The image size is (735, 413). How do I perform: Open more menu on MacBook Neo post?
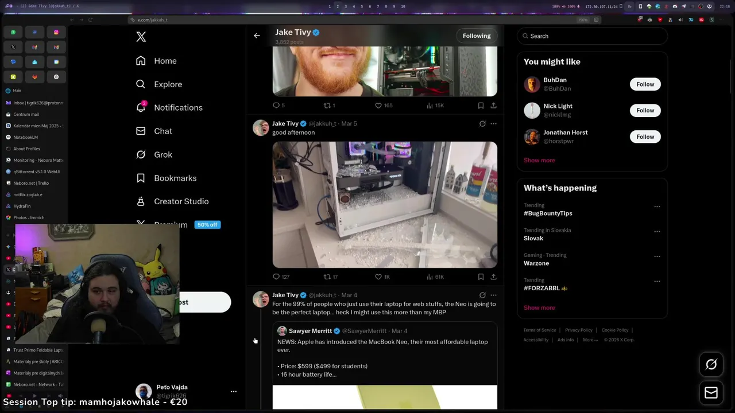coord(493,295)
